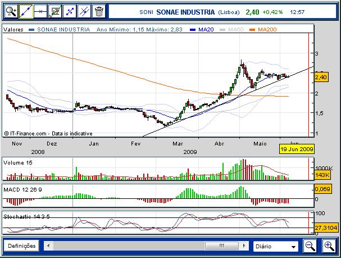Click the 19 Jun 2009 date marker
Image resolution: width=341 pixels, height=259 pixels.
(297, 149)
